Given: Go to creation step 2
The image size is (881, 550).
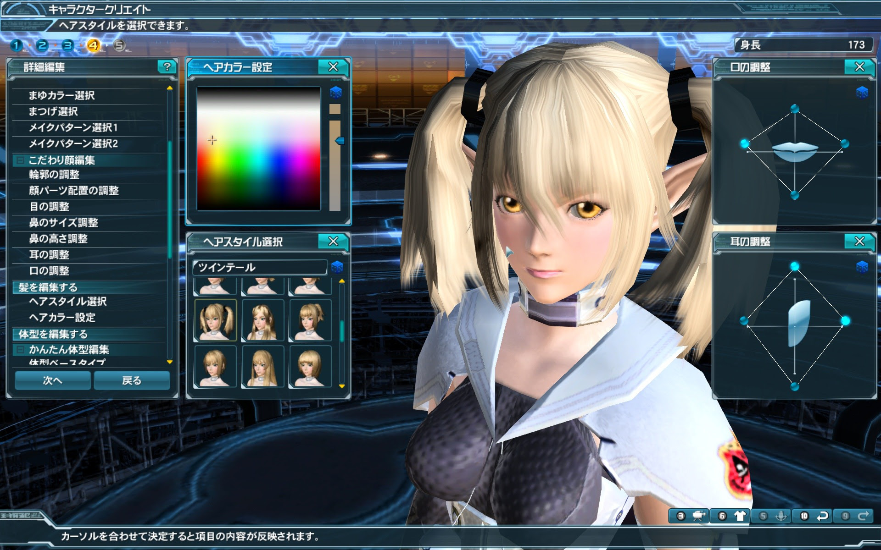Looking at the screenshot, I should [x=42, y=45].
